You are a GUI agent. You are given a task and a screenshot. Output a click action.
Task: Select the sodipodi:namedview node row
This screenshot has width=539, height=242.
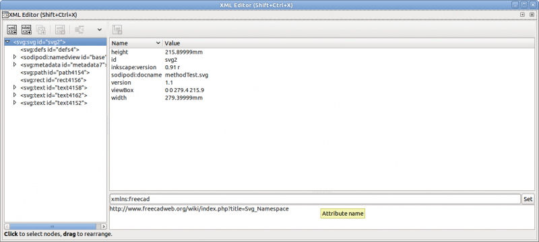coord(56,57)
